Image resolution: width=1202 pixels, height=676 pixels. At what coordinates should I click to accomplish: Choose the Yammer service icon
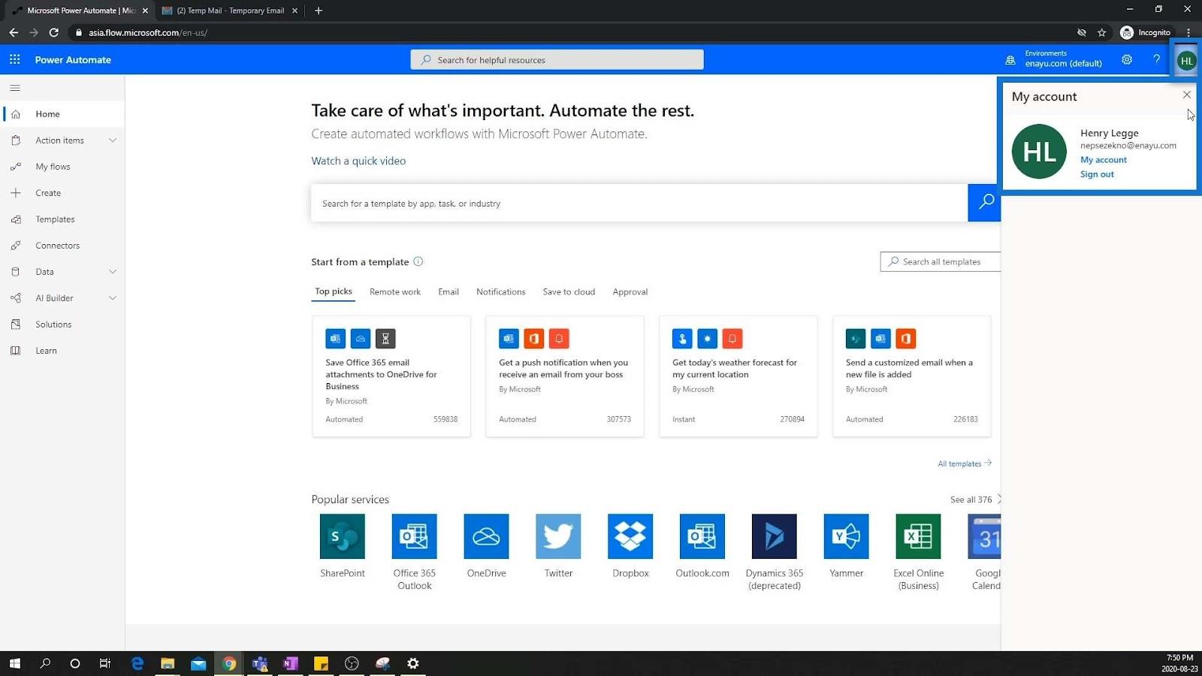pyautogui.click(x=847, y=536)
